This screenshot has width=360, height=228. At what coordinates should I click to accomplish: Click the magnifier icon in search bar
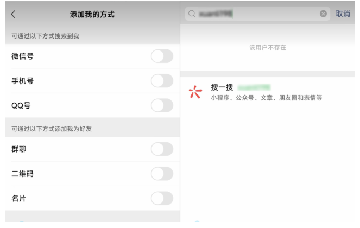click(191, 14)
